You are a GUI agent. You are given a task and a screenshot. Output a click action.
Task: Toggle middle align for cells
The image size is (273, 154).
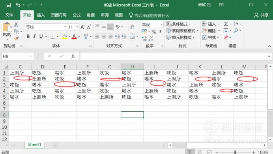(x=104, y=27)
